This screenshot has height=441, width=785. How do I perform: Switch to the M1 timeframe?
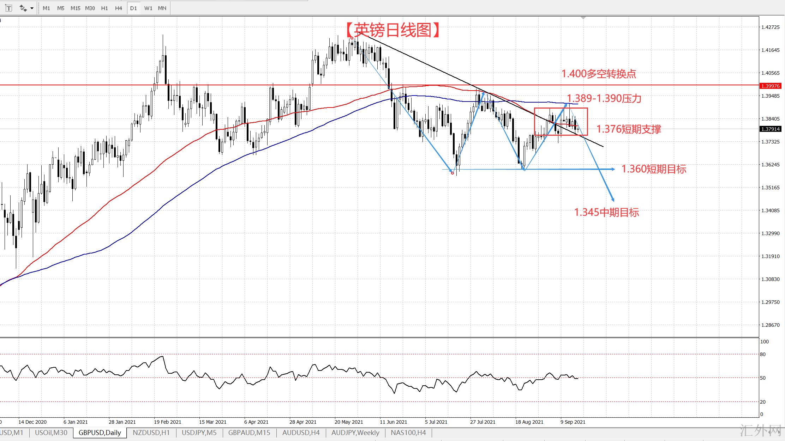[46, 8]
